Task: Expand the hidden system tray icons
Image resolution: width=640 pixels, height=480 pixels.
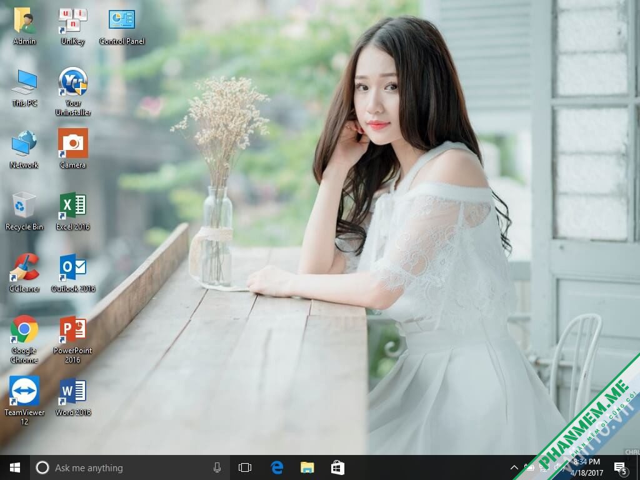Action: pyautogui.click(x=514, y=467)
